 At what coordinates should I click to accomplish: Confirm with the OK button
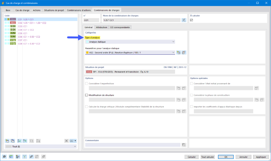click(226, 157)
